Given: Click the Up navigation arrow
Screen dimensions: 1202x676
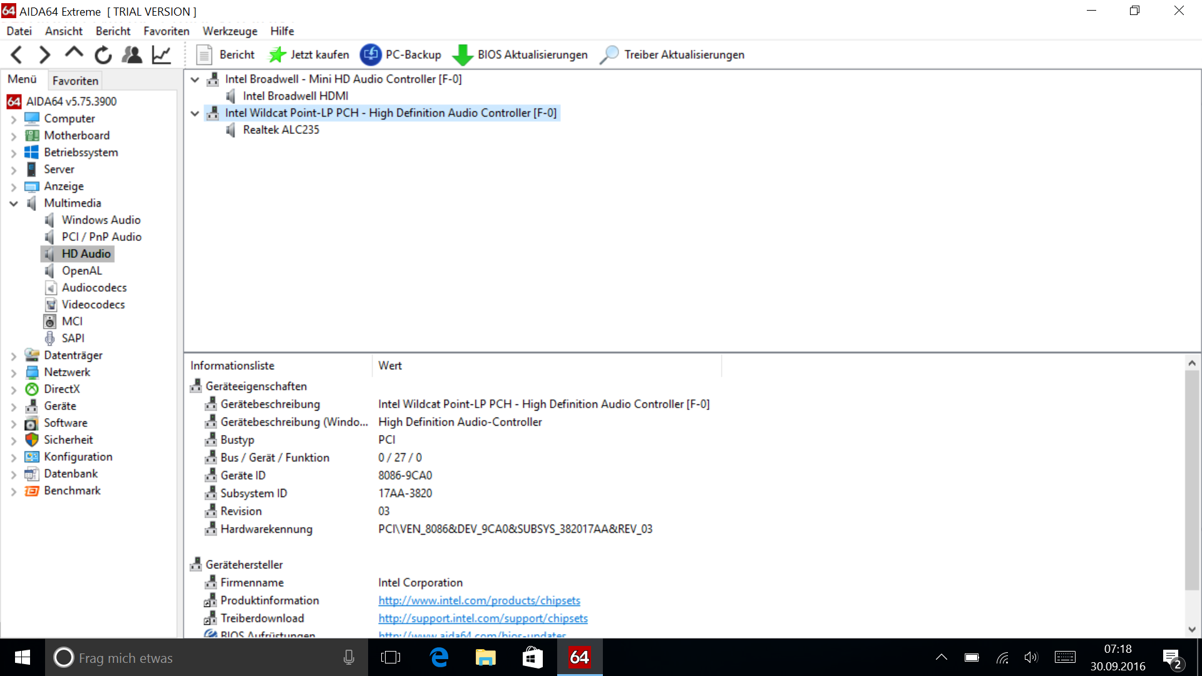Looking at the screenshot, I should click(74, 54).
